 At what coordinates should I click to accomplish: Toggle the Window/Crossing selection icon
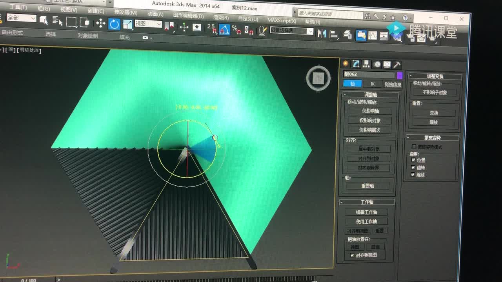pos(85,22)
